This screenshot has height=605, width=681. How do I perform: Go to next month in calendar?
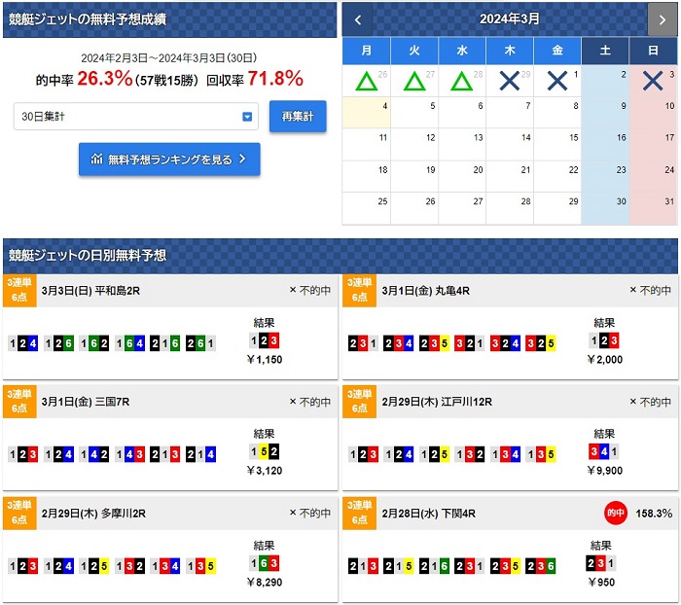point(662,18)
